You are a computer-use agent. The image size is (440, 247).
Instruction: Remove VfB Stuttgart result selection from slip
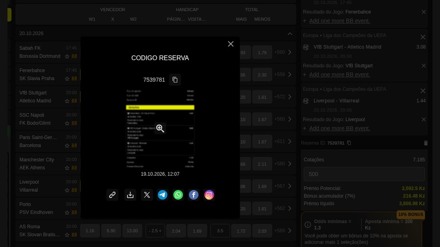[424, 66]
